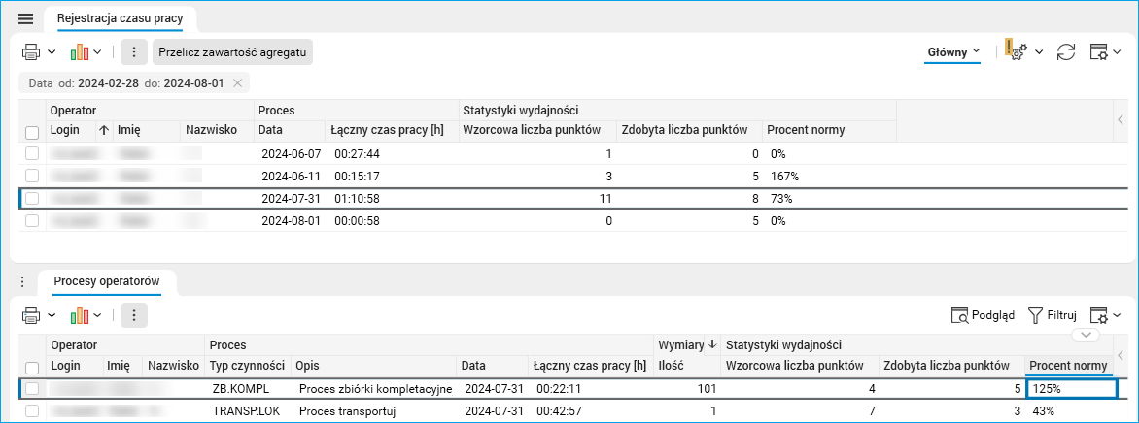Click the ascending sort arrow beside Login
This screenshot has height=423, width=1139.
(x=103, y=131)
